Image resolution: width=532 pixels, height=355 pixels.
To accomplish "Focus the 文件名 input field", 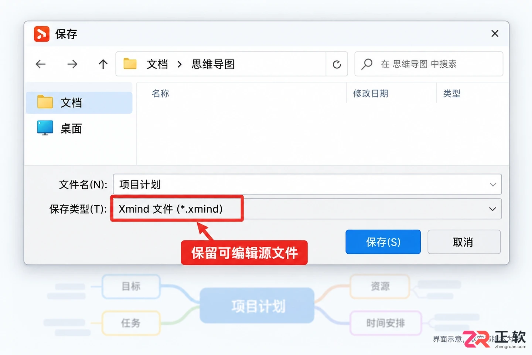I will click(307, 184).
